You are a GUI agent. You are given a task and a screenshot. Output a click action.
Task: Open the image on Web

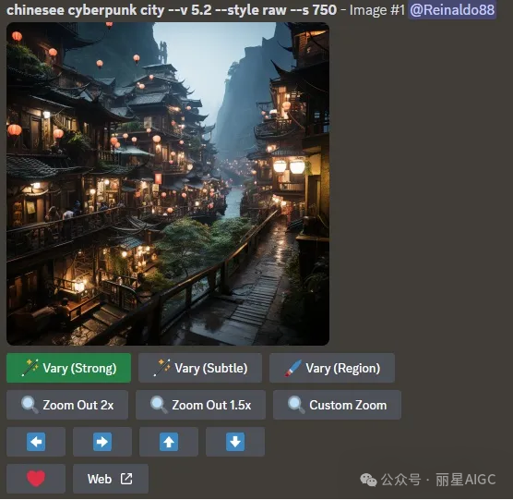pyautogui.click(x=111, y=479)
